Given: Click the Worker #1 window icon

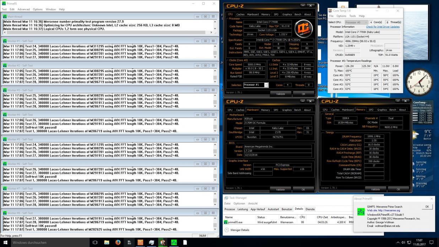Looking at the screenshot, I should point(5,41).
